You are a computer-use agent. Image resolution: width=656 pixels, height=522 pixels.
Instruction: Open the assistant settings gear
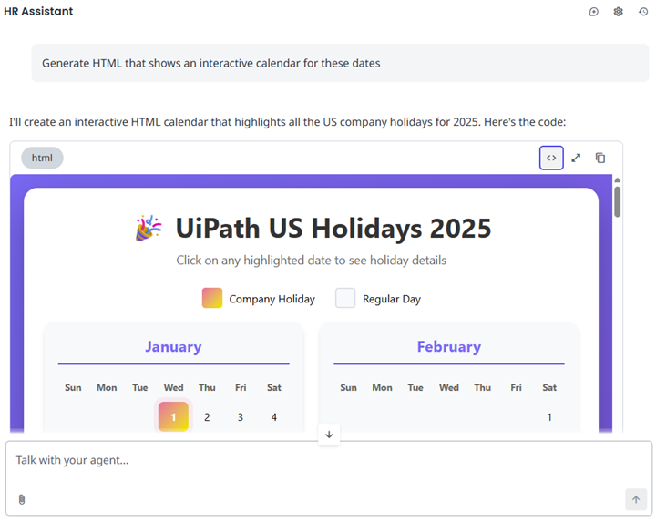pos(619,12)
